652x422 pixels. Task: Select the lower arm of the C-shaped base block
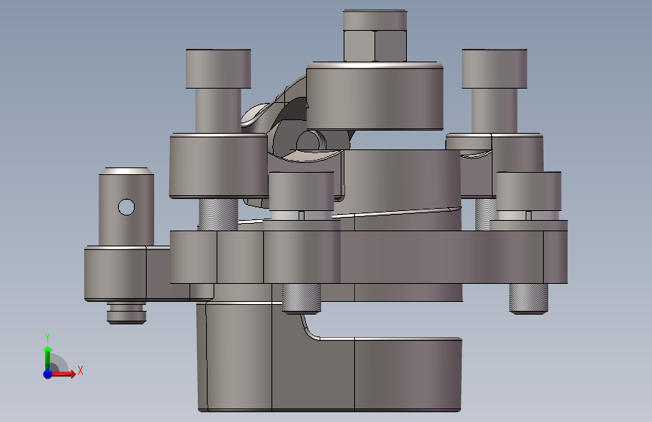point(387,375)
